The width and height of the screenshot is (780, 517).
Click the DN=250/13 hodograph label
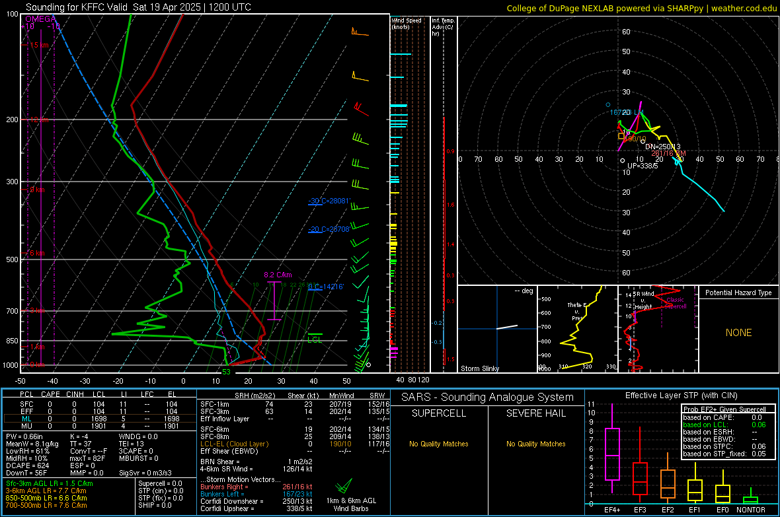[x=662, y=147]
